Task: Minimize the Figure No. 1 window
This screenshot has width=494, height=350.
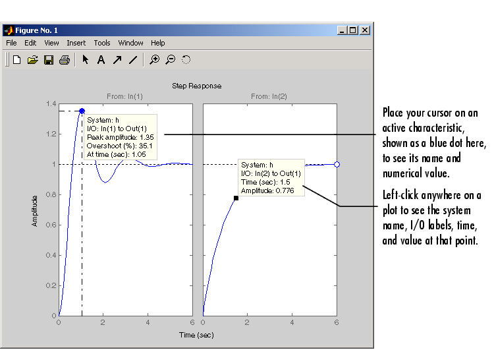Action: tap(342, 30)
